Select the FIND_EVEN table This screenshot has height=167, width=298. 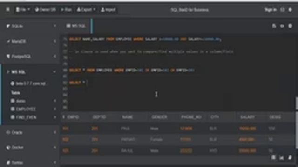click(26, 117)
